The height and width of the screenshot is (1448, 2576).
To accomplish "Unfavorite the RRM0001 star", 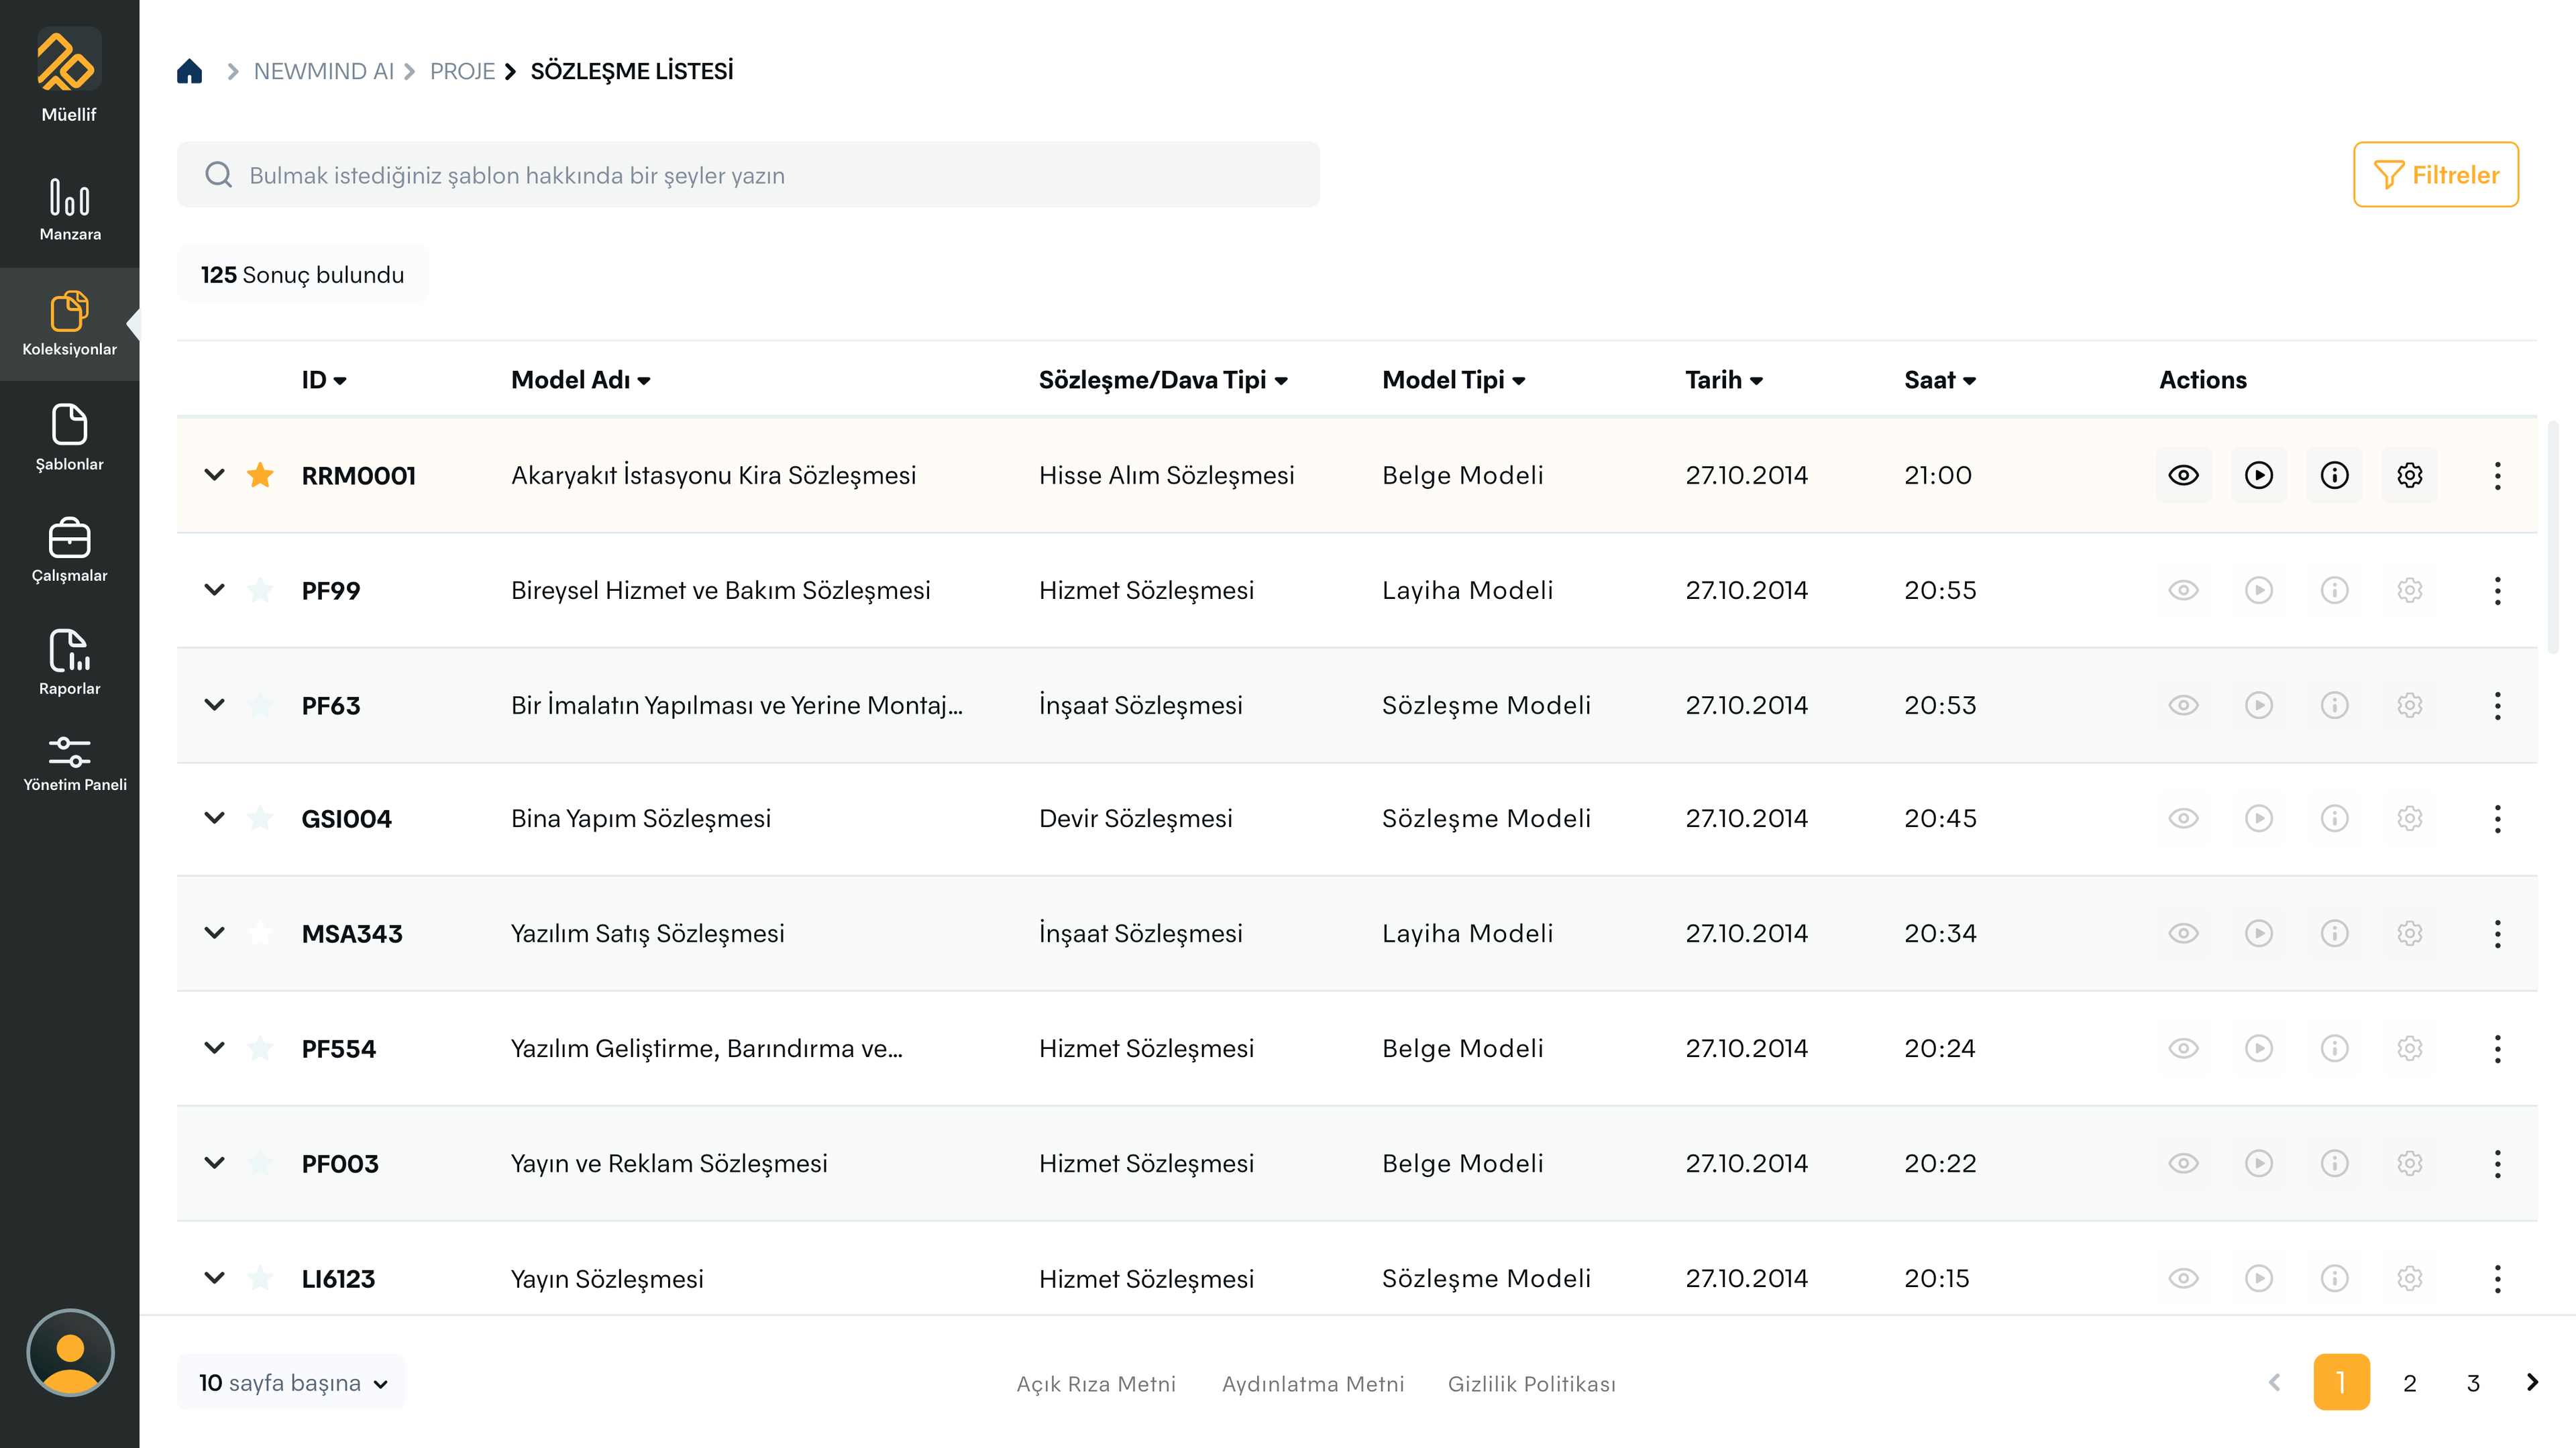I will click(260, 475).
